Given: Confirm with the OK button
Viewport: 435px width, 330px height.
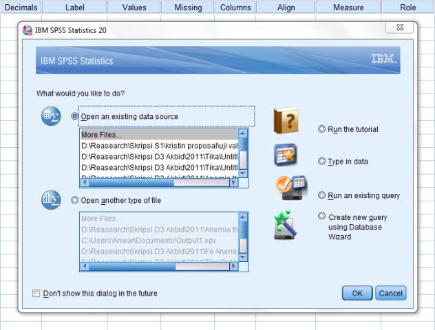Looking at the screenshot, I should 357,293.
